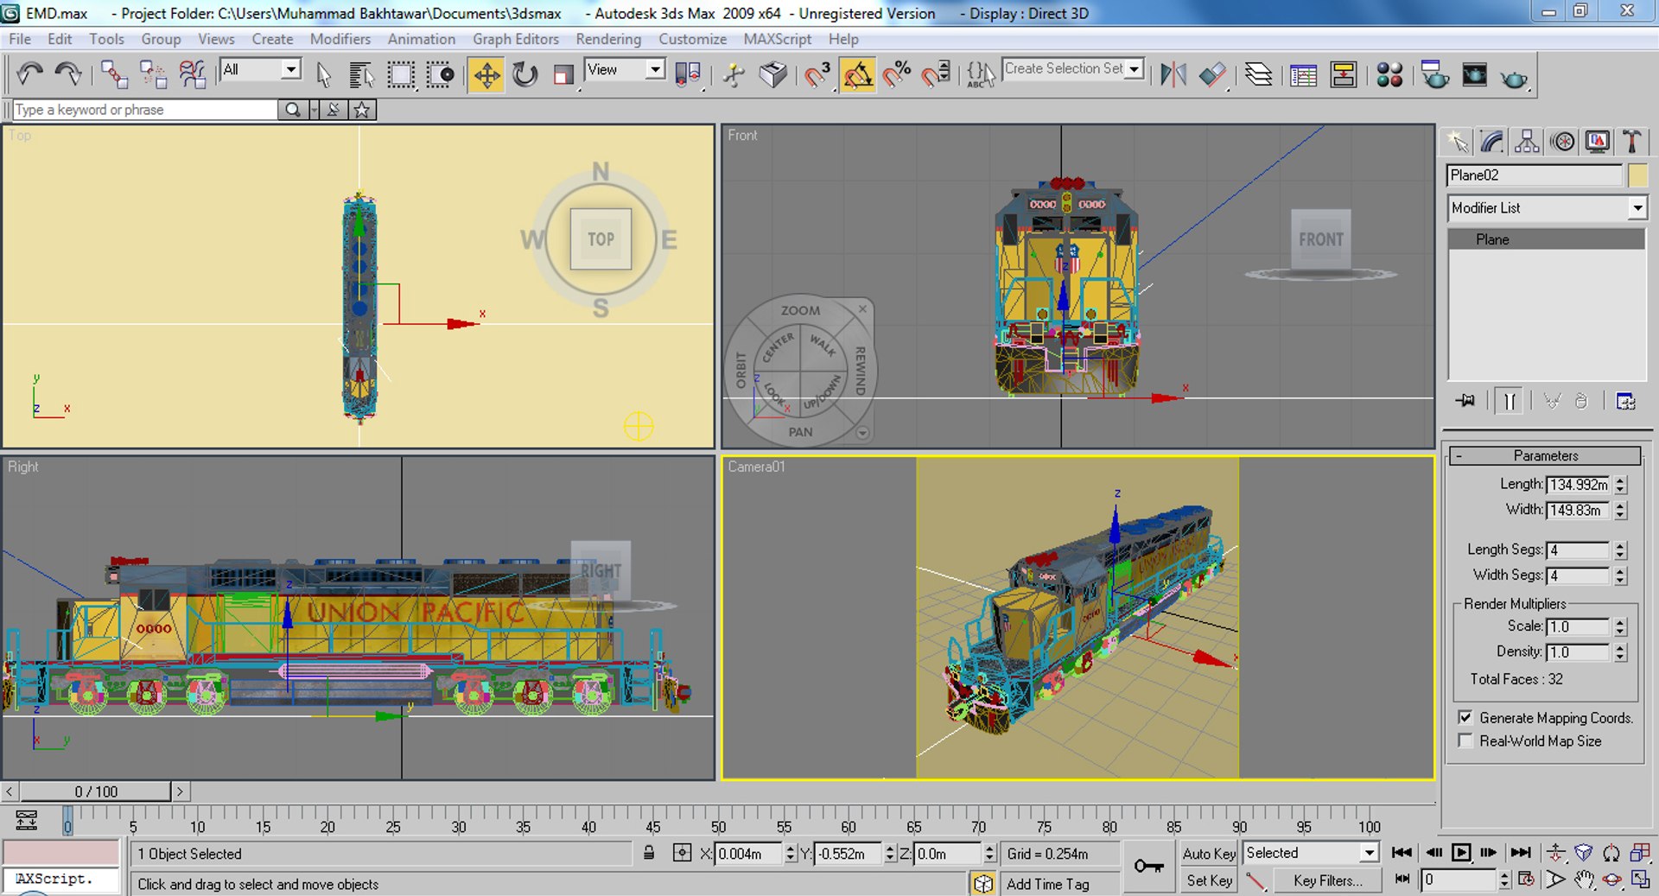Activate the Select and Uniform Scale tool
The height and width of the screenshot is (896, 1659).
(563, 75)
